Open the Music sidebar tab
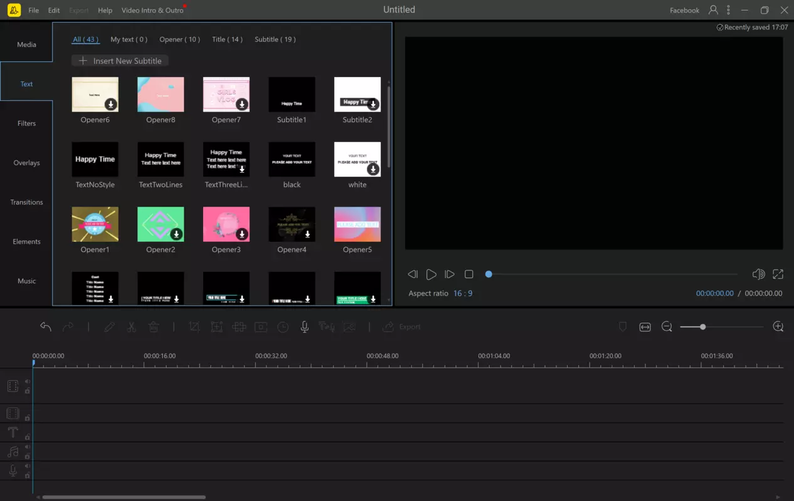794x501 pixels. tap(26, 281)
